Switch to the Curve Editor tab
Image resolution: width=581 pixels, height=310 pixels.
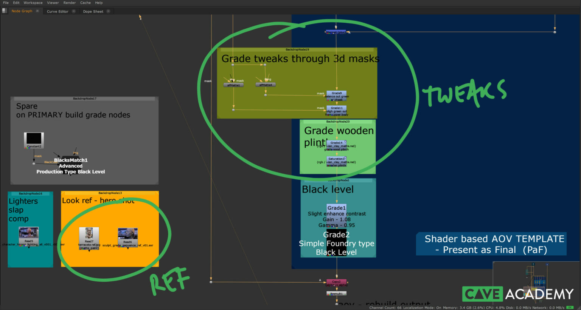tap(57, 11)
